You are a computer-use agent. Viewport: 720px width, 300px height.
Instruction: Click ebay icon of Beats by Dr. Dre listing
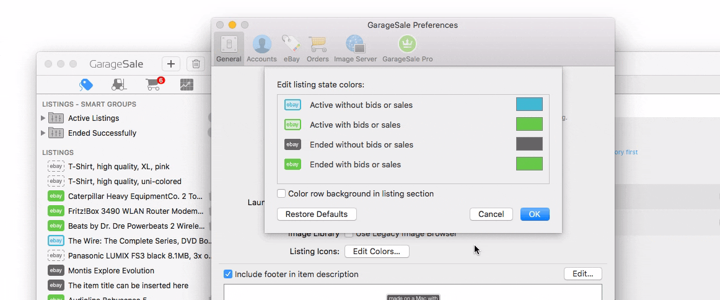pos(56,226)
